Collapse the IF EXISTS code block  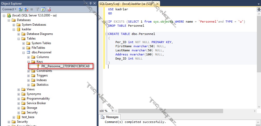point(107,22)
